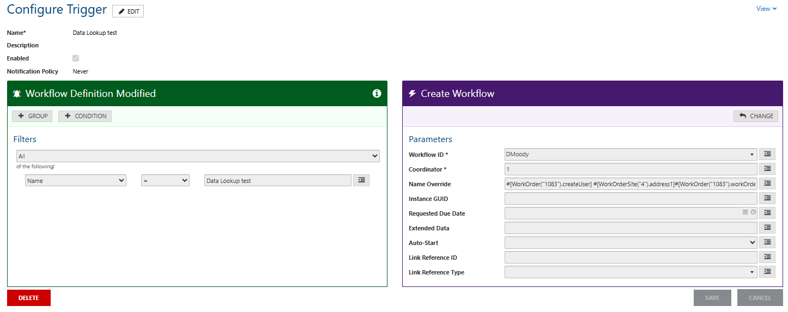
Task: Click the Extended Data input field
Action: tap(631, 228)
